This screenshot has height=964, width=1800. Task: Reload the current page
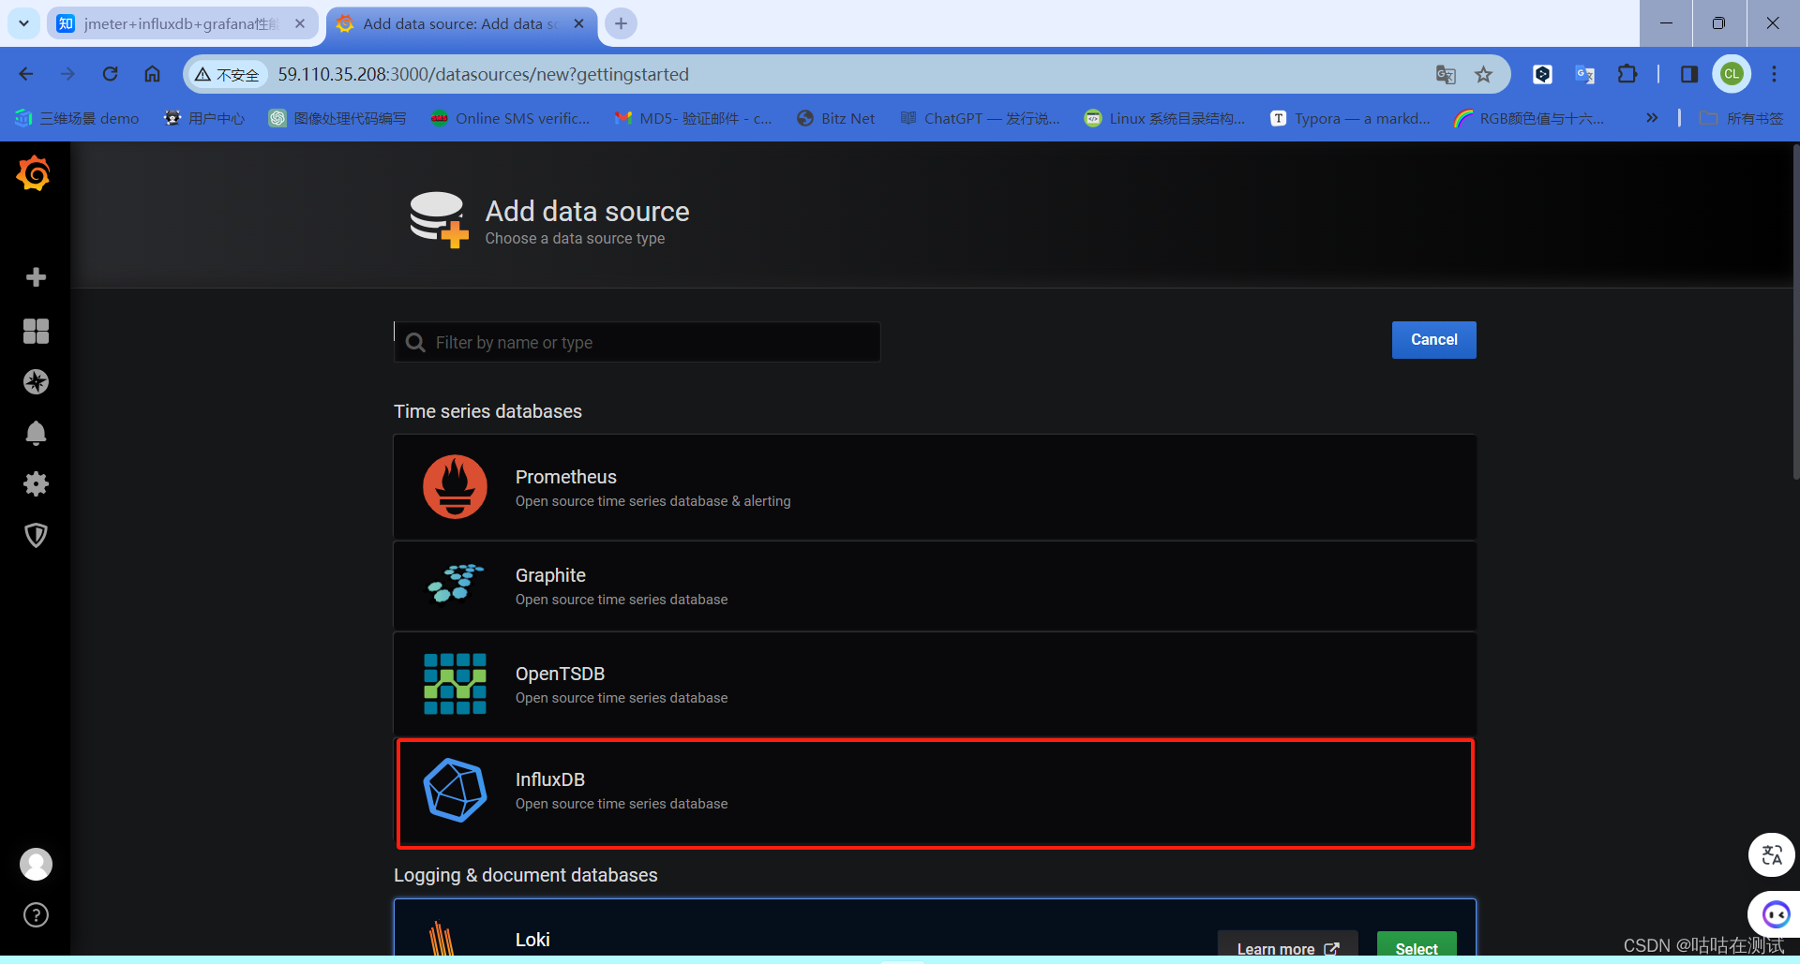click(x=110, y=74)
